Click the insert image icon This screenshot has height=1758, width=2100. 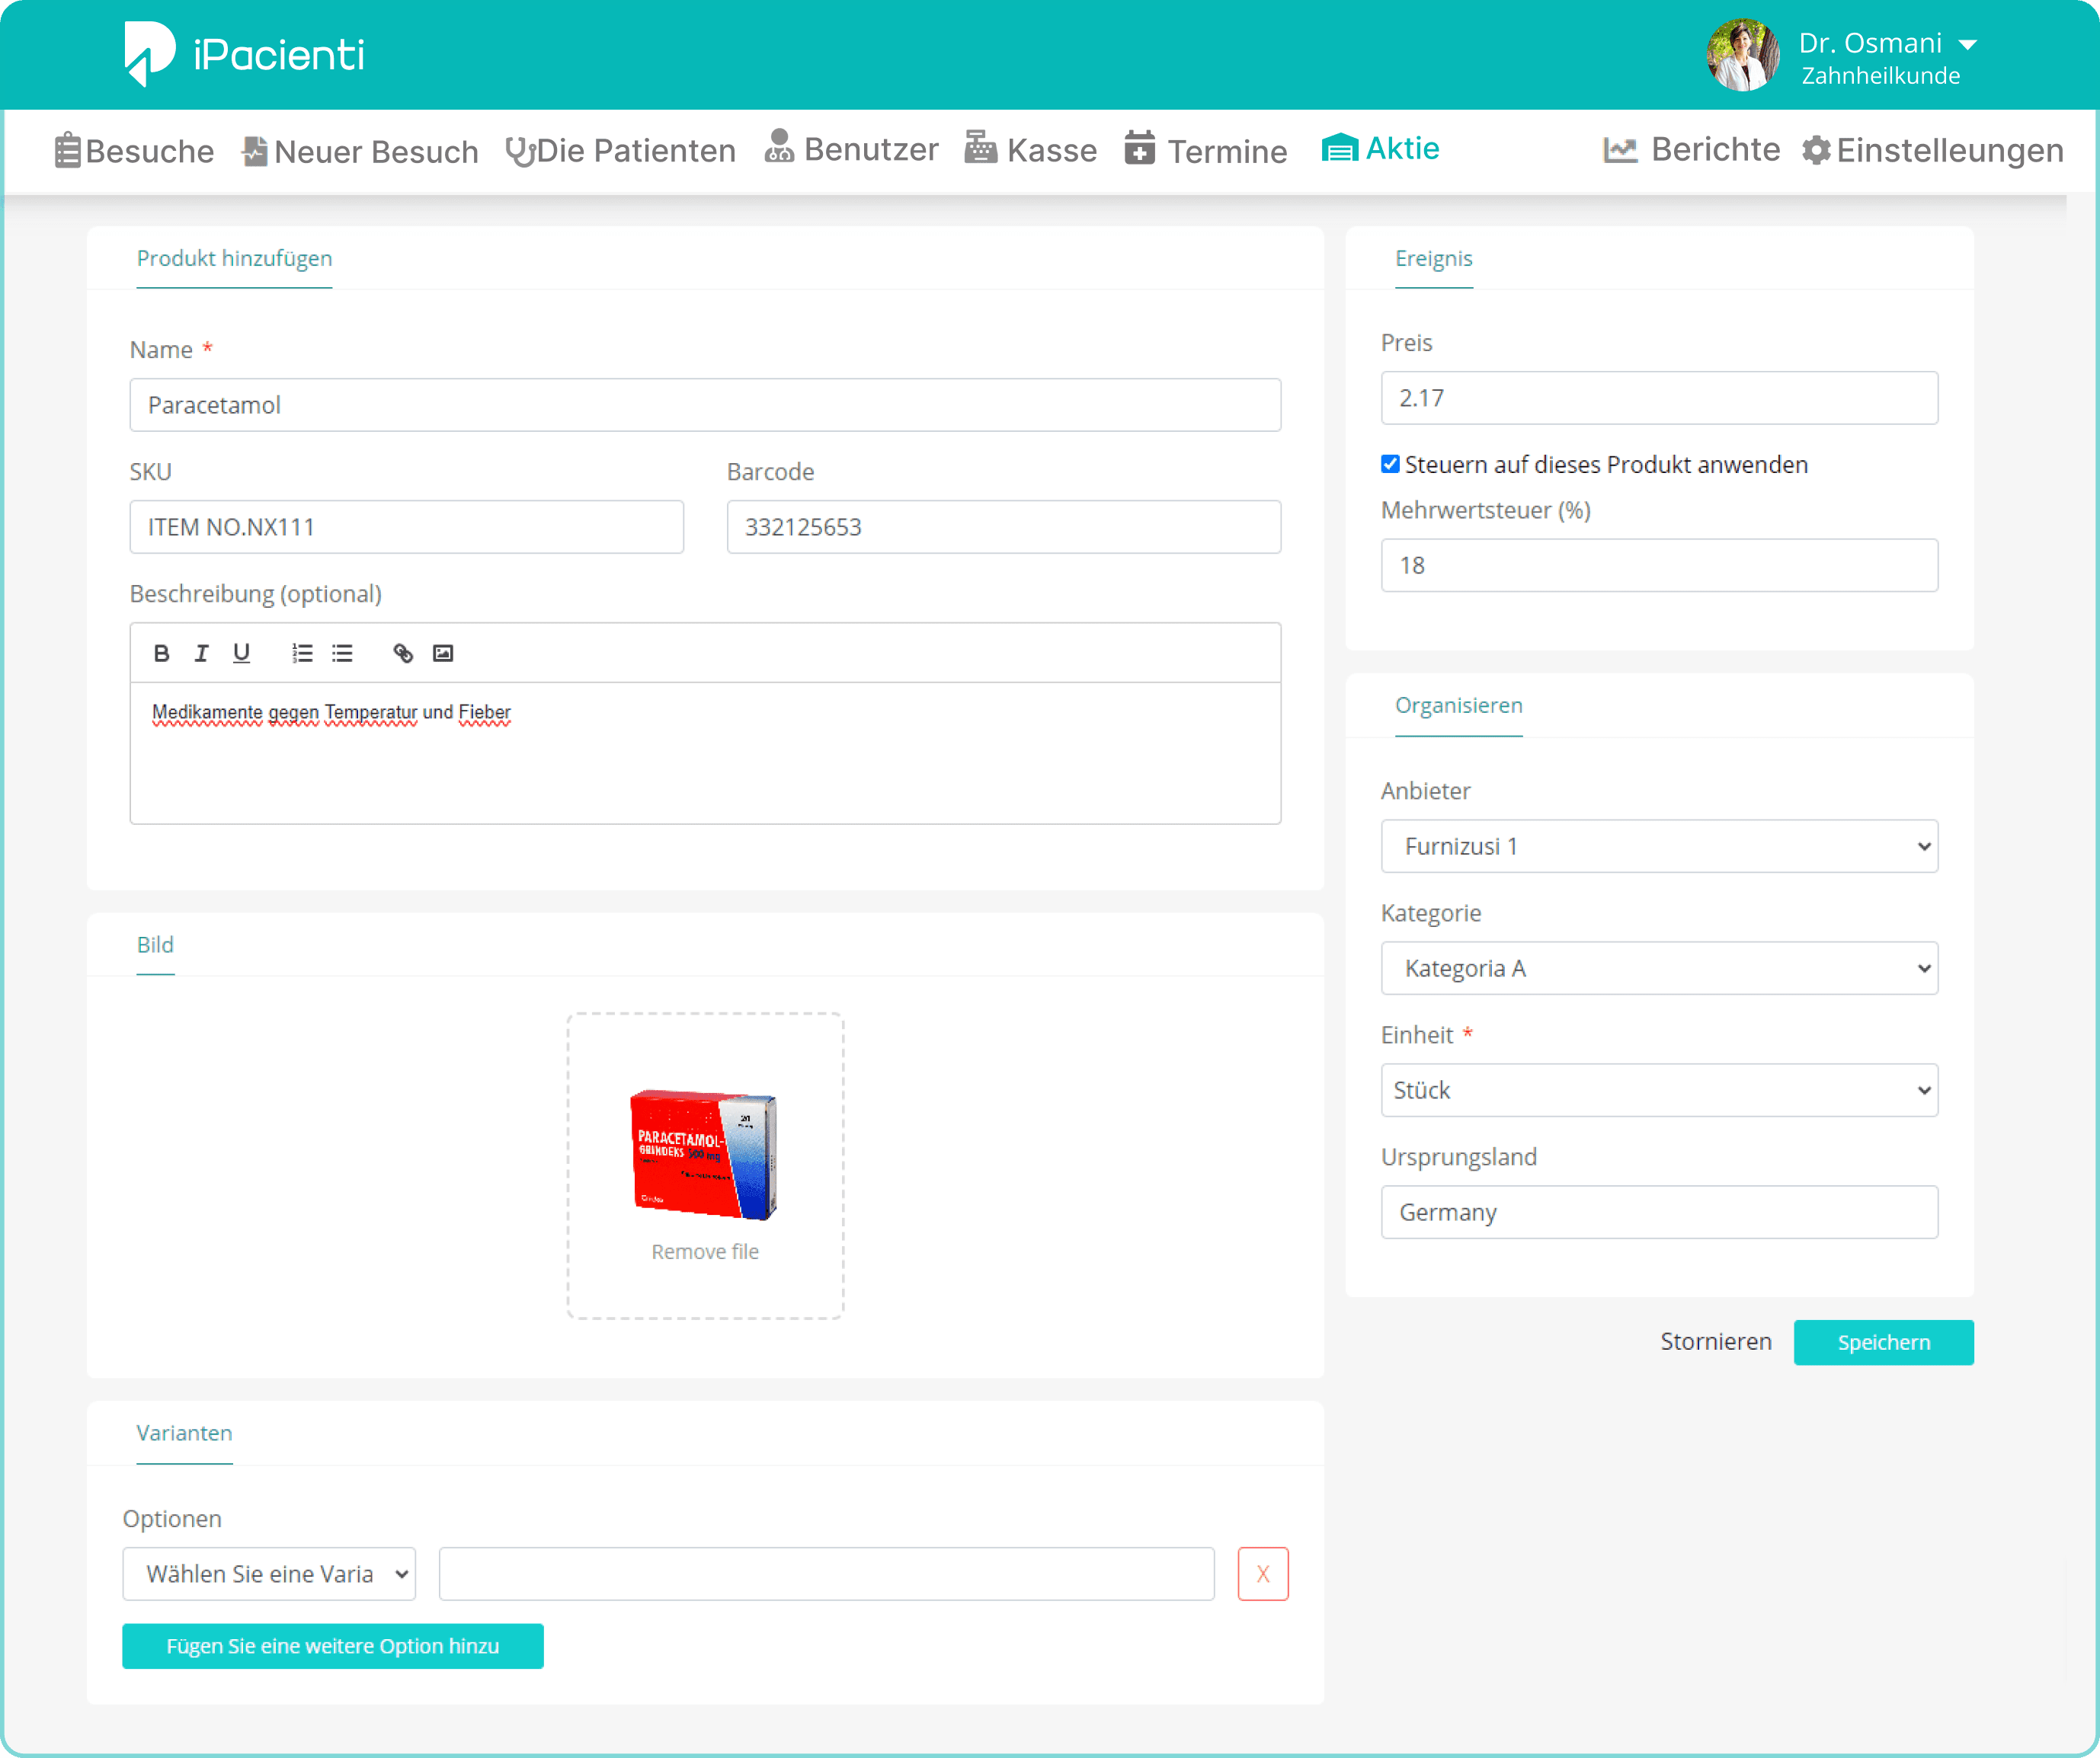443,654
